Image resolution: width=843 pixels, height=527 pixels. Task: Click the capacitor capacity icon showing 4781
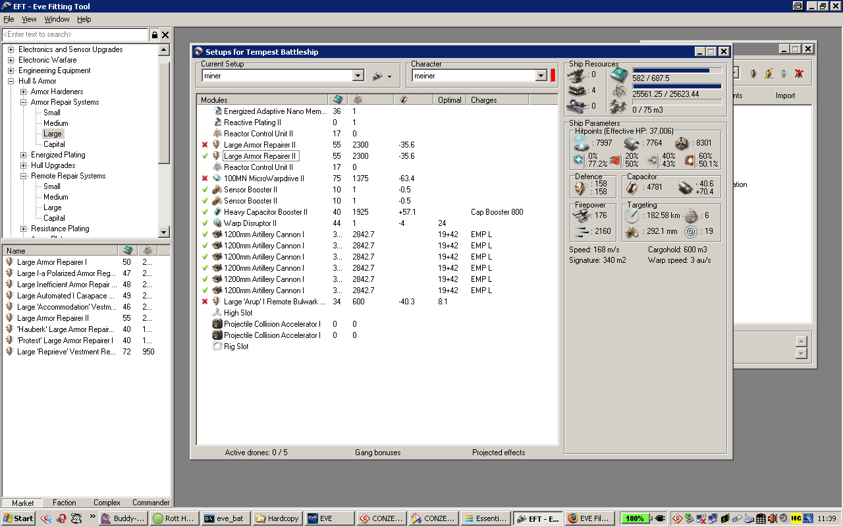(632, 187)
